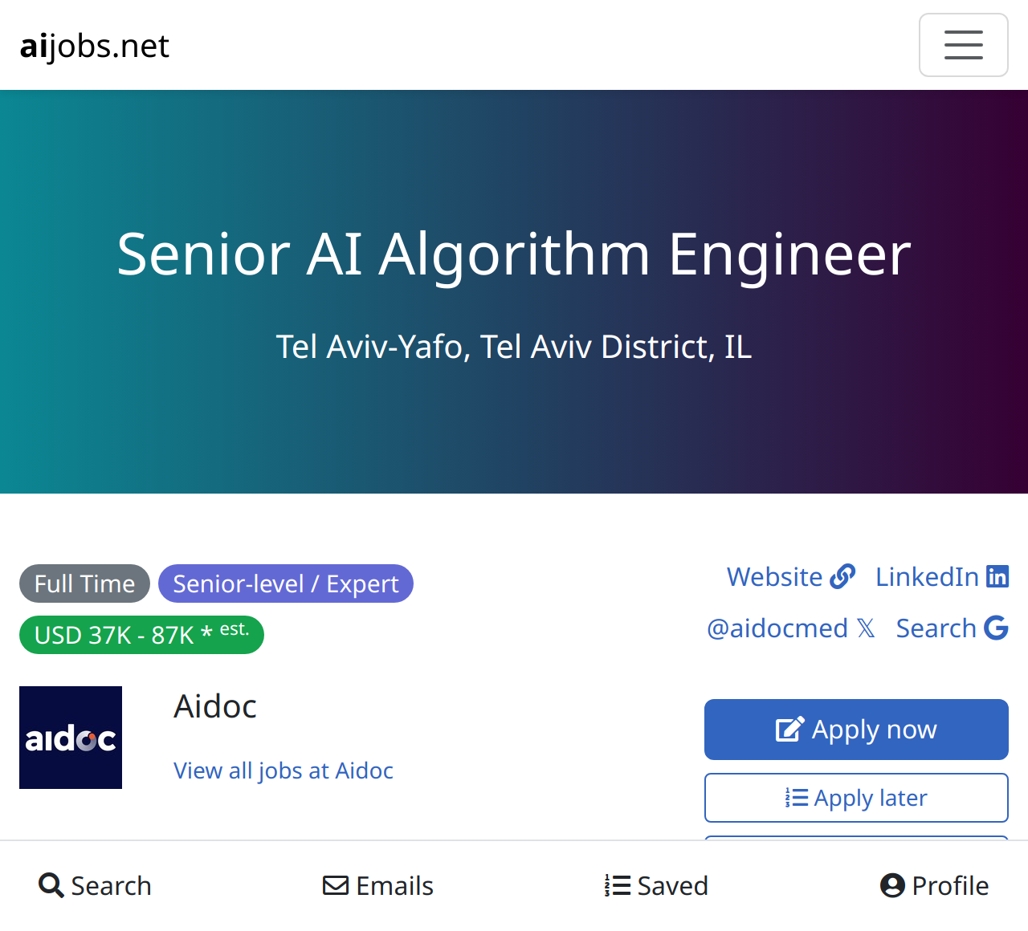Open the hamburger navigation menu

coord(963,45)
